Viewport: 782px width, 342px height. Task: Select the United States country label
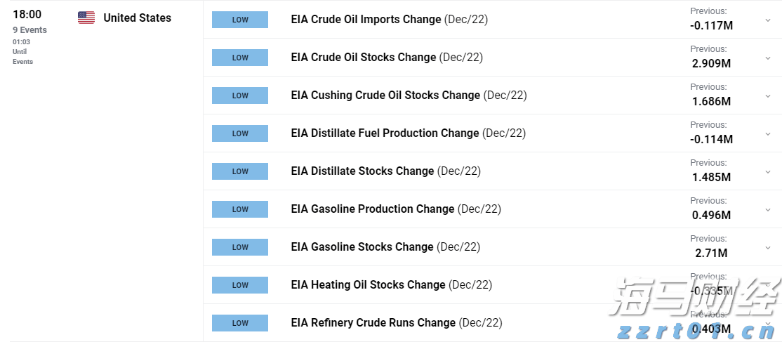click(137, 18)
